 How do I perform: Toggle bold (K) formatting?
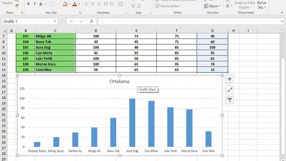click(29, 4)
